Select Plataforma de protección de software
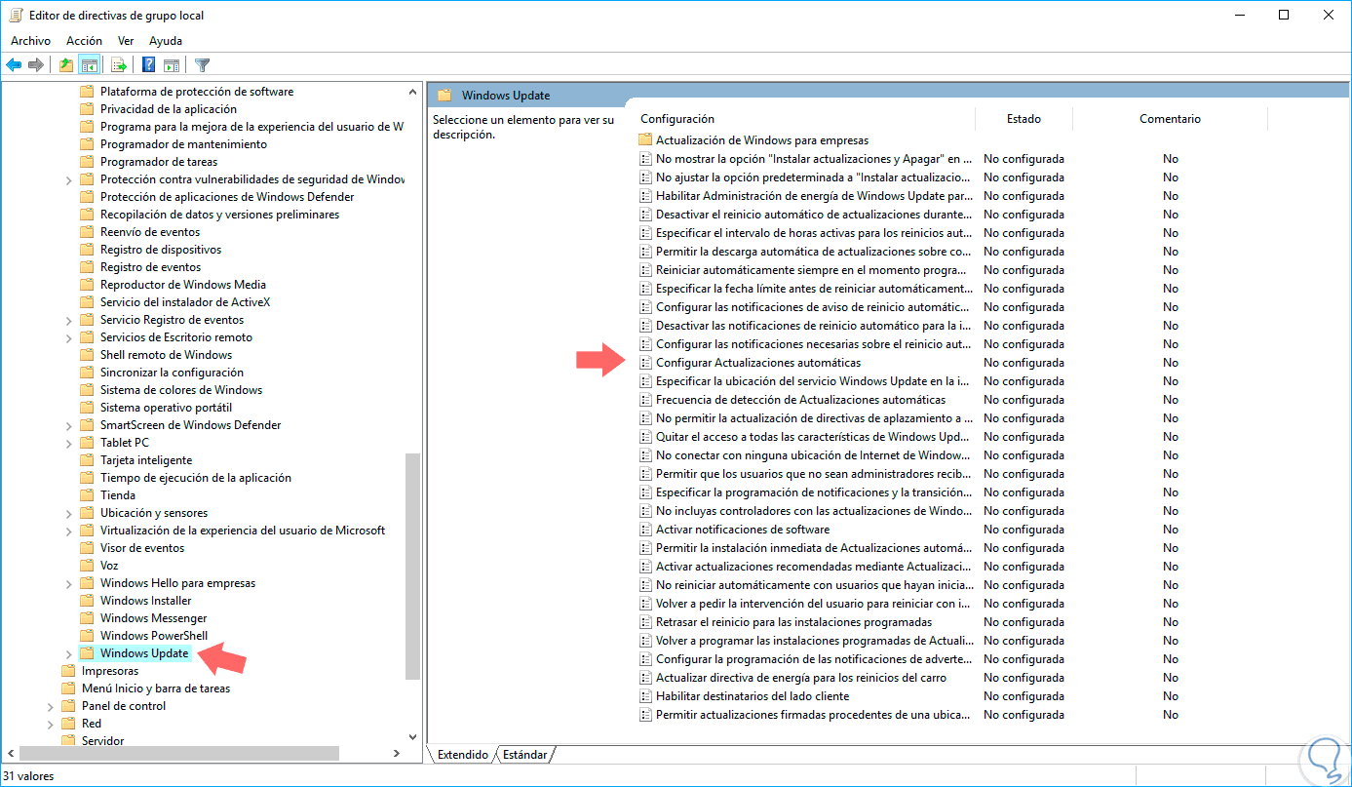This screenshot has height=787, width=1352. pos(197,92)
